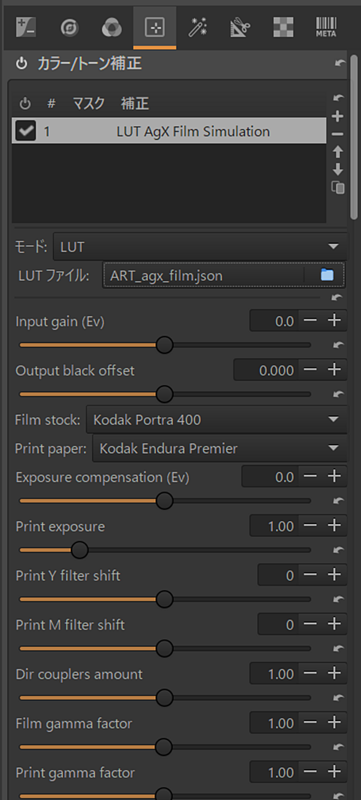Open the Color tab with overlapping circles
Screen dimensions: 361x800
(x=112, y=27)
